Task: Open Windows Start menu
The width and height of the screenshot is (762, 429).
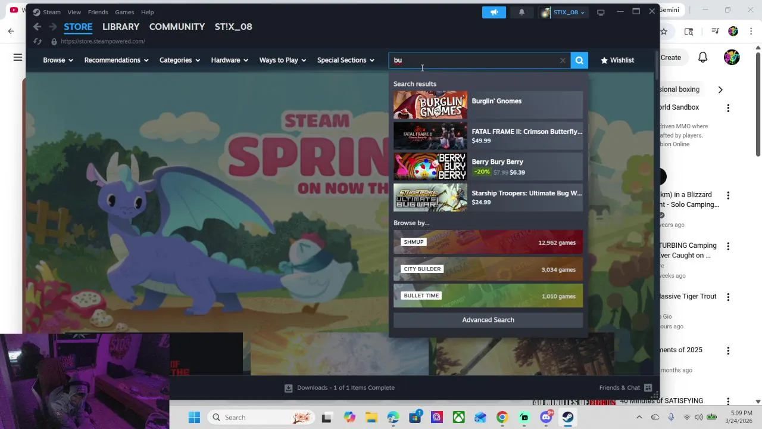Action: 194,418
